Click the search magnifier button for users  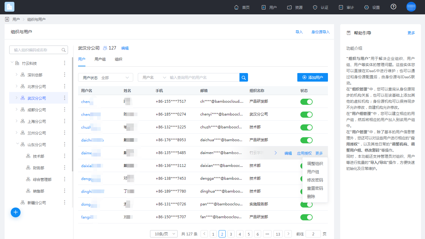point(244,78)
